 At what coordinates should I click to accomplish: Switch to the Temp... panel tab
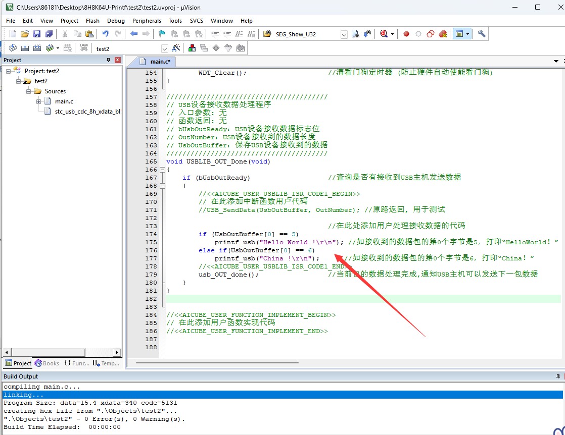click(106, 363)
